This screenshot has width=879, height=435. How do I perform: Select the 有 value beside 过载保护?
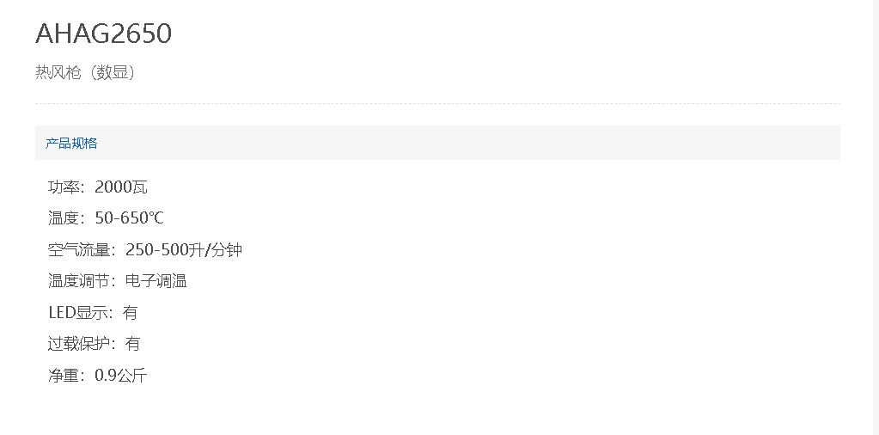point(132,344)
